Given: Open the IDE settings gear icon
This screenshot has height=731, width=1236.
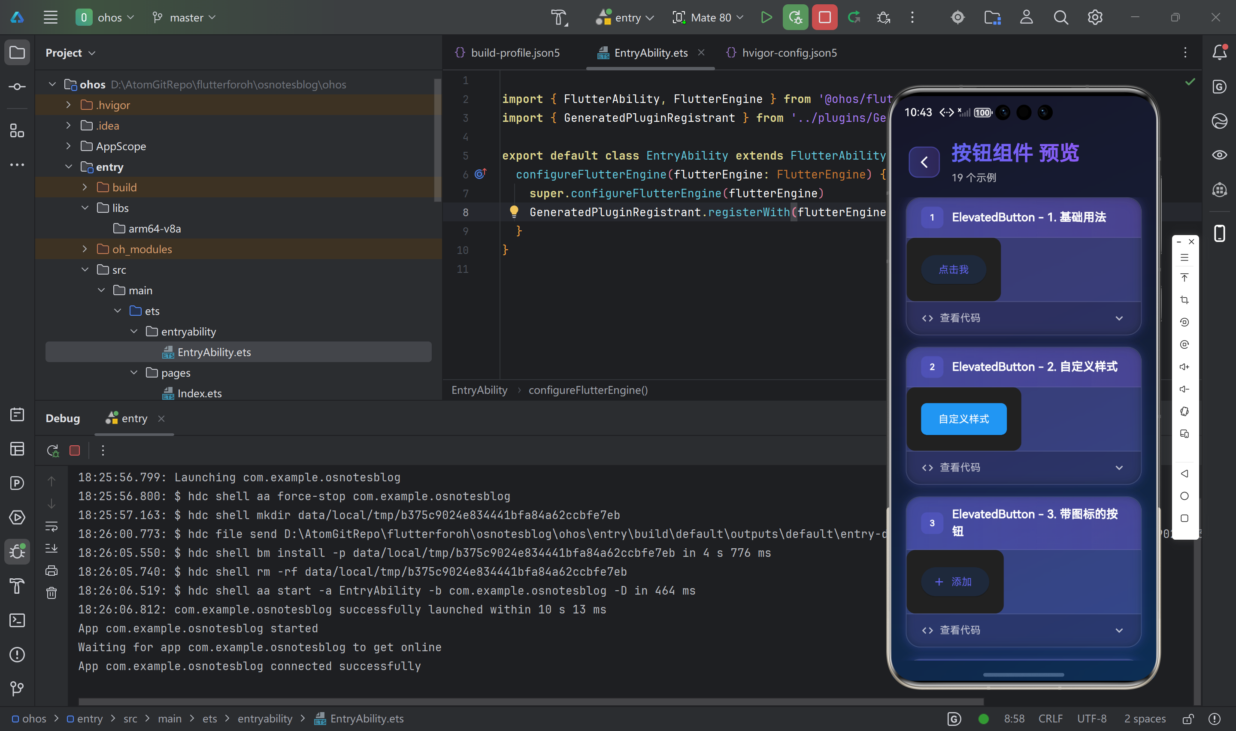Looking at the screenshot, I should click(1095, 18).
